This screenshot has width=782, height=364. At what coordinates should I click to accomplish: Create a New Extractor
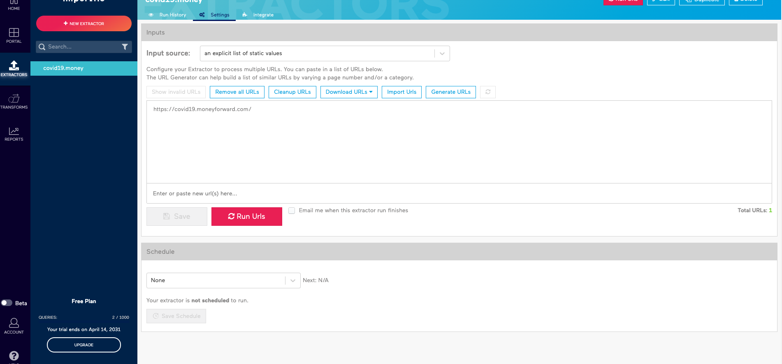pyautogui.click(x=84, y=23)
